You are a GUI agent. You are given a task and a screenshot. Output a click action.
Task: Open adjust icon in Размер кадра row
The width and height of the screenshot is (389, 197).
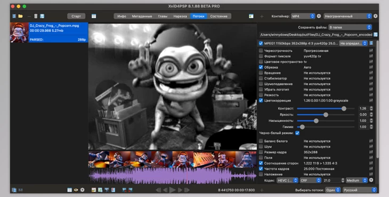[371, 152]
